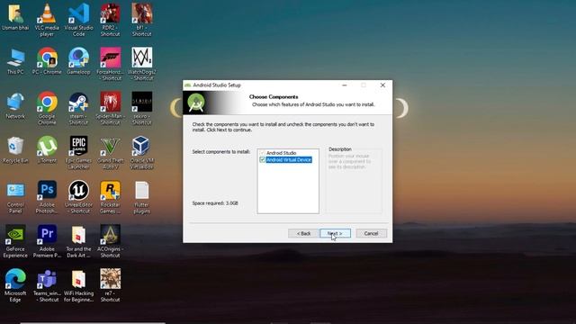
Task: Uncheck Android Virtual Device checkbox
Action: pos(262,160)
